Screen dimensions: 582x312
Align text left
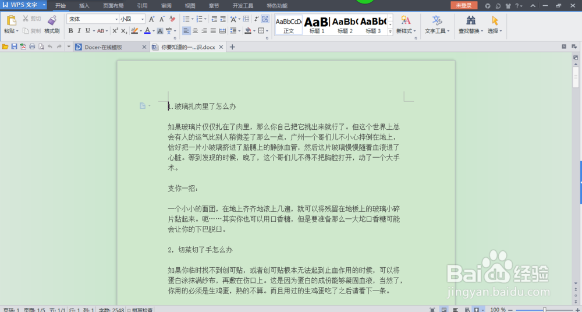[x=186, y=31]
